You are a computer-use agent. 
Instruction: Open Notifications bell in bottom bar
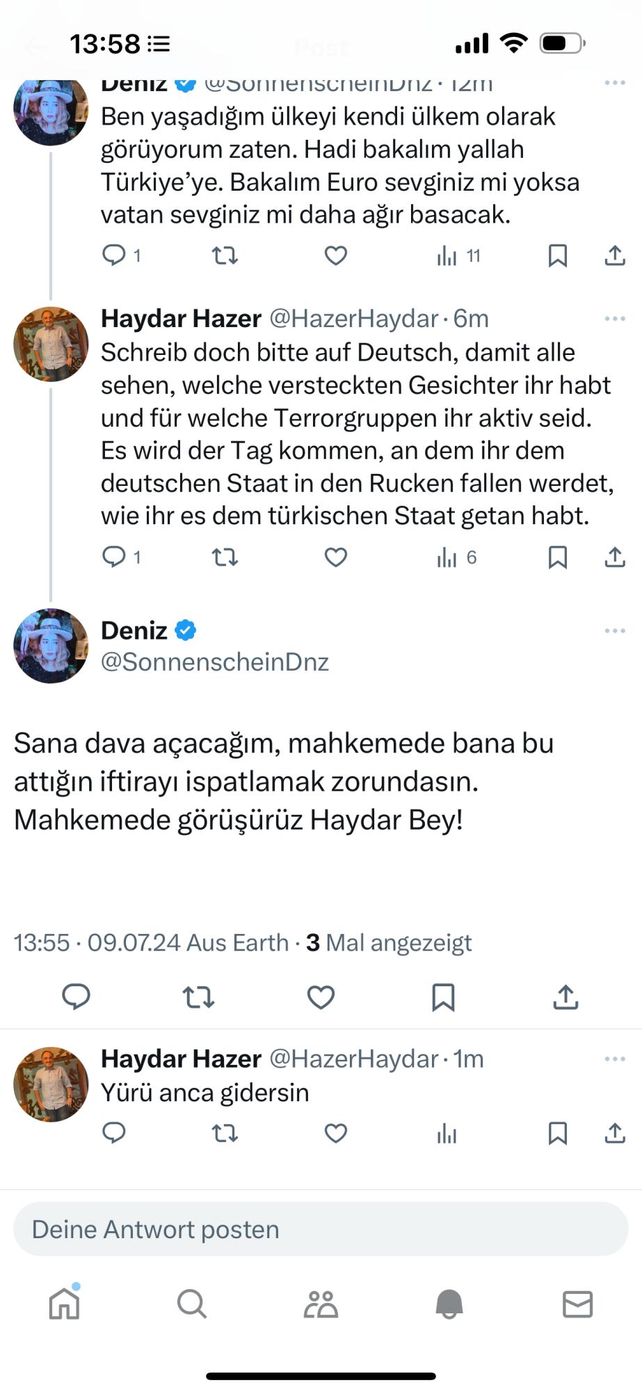coord(449,1304)
